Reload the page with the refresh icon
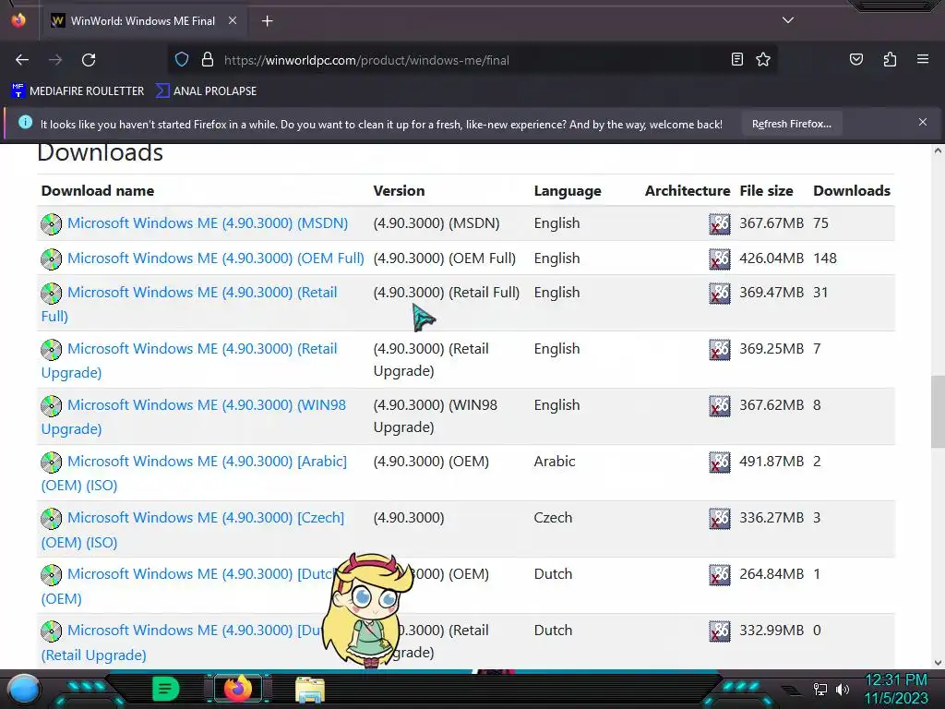945x709 pixels. point(89,60)
